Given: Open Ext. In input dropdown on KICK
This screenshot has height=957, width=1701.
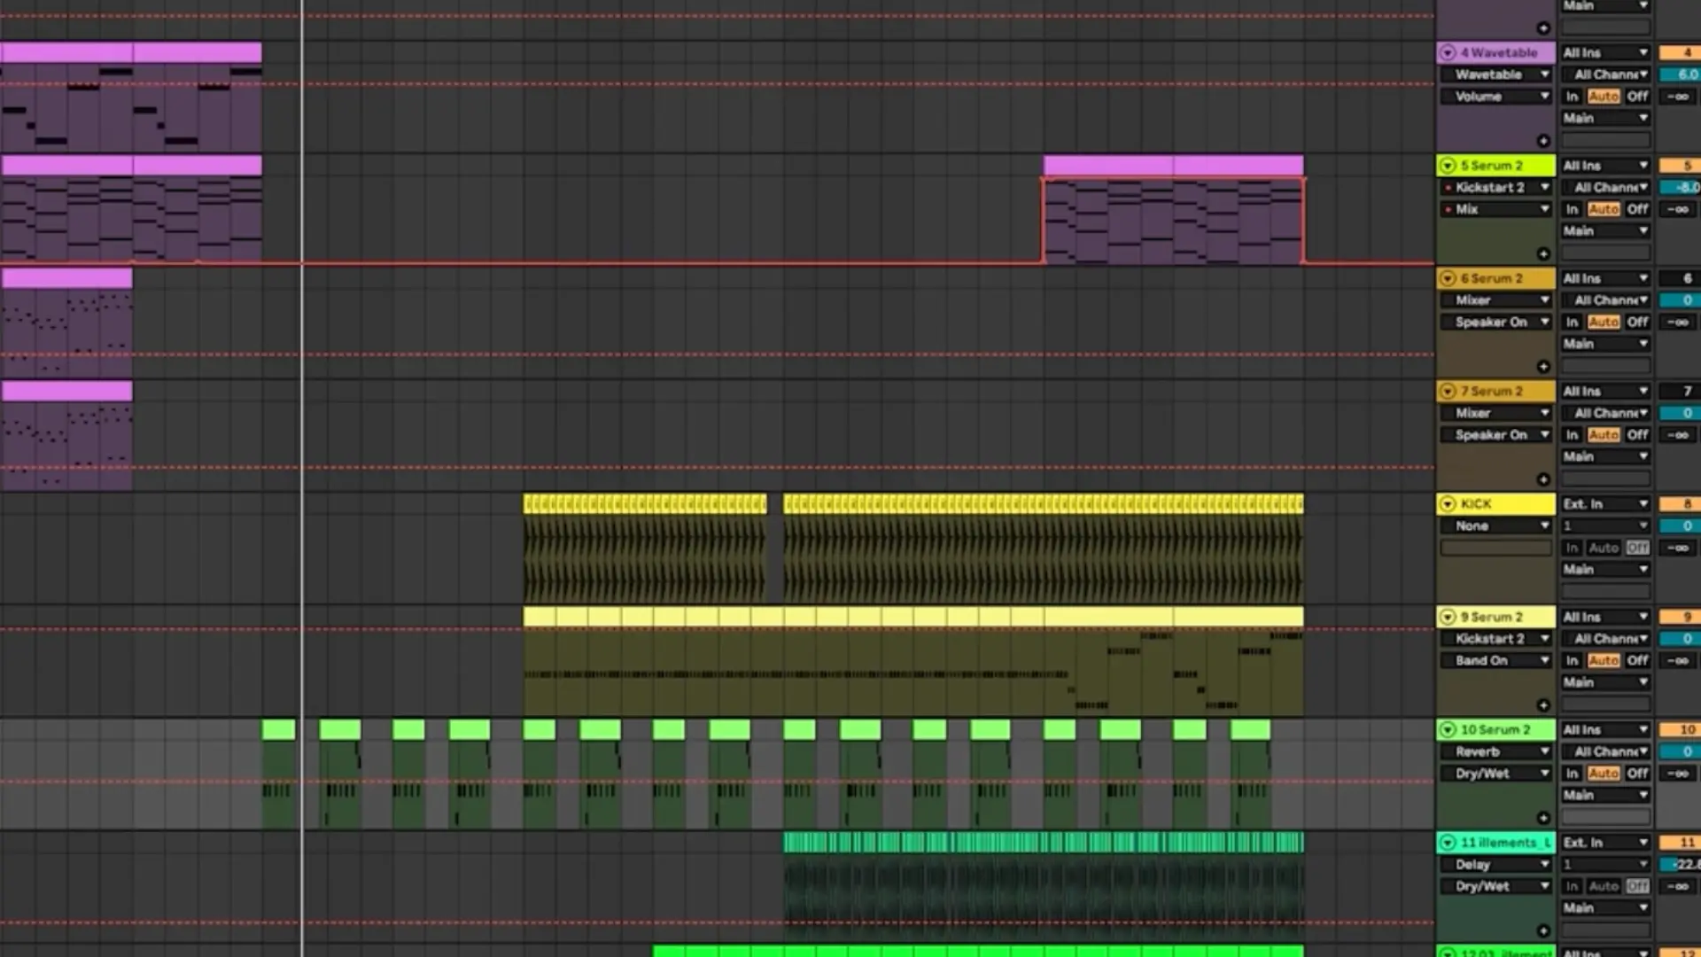Looking at the screenshot, I should point(1605,504).
